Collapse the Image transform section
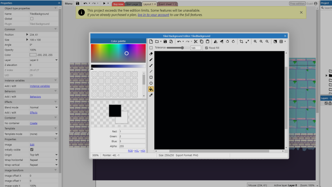The image size is (332, 187). (x=56, y=170)
